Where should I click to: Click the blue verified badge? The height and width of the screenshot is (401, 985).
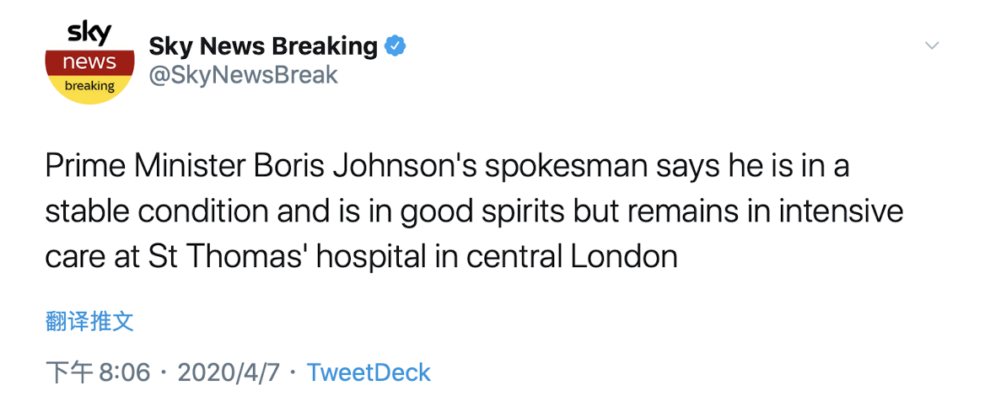(x=395, y=46)
